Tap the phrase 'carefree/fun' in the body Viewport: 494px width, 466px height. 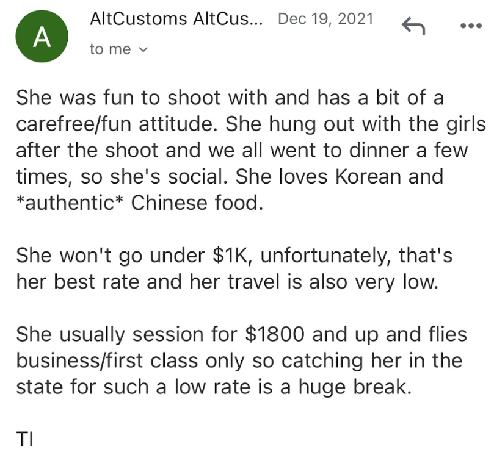click(73, 124)
